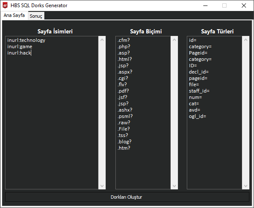The image size is (254, 208).
Task: Minimize the Dorks Generator window
Action: pos(205,5)
